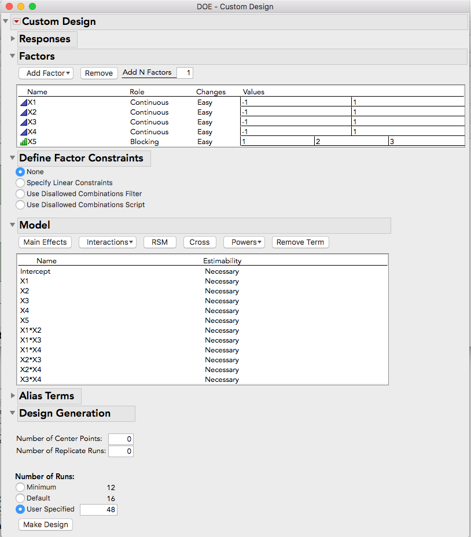
Task: Click the Changes column header in Factors
Action: (x=211, y=92)
